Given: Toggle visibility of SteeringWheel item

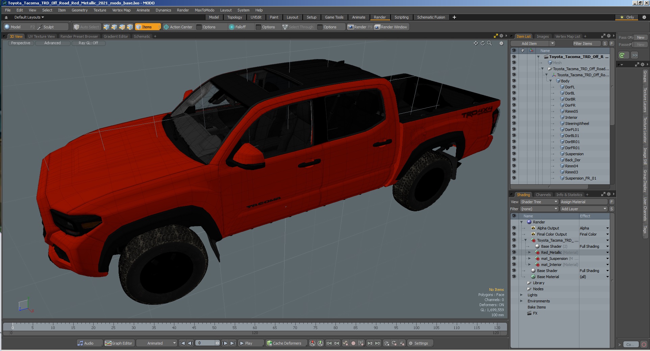Looking at the screenshot, I should coord(514,123).
